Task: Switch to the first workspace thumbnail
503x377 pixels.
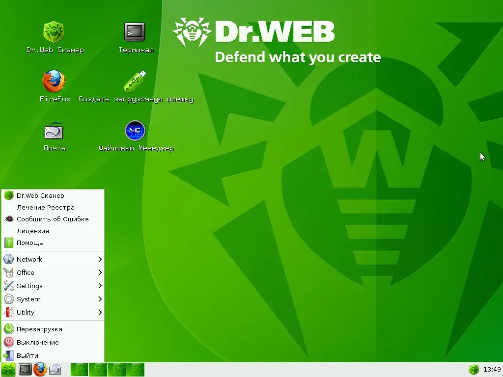Action: [x=79, y=369]
